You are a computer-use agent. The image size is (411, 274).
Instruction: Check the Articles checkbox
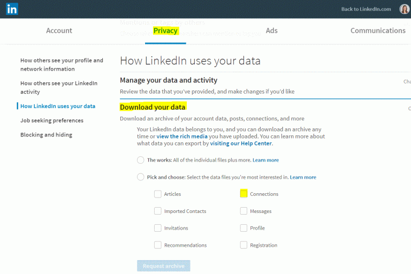pyautogui.click(x=158, y=194)
